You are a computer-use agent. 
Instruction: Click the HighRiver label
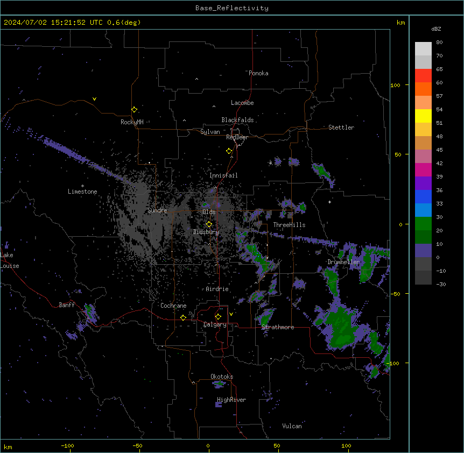231,400
